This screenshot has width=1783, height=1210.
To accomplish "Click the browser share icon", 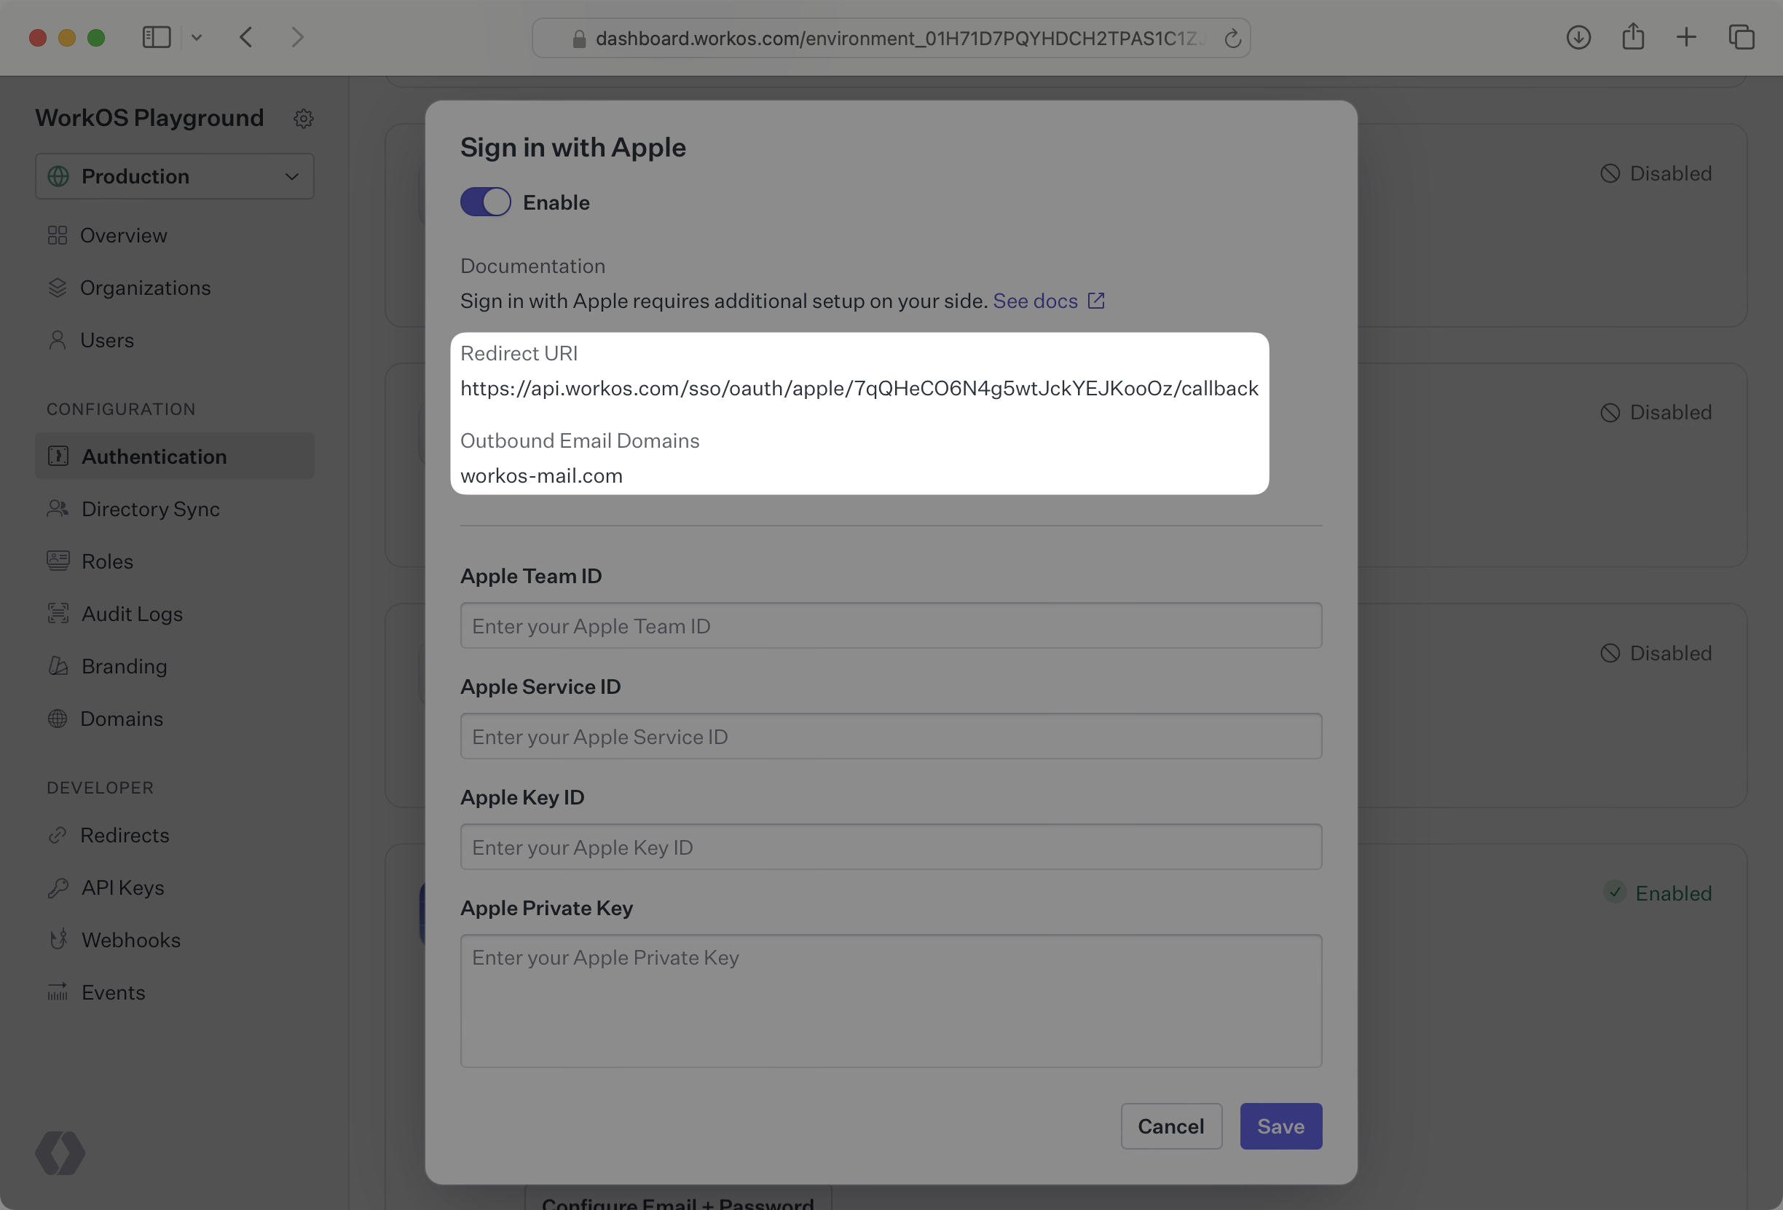I will (x=1633, y=37).
